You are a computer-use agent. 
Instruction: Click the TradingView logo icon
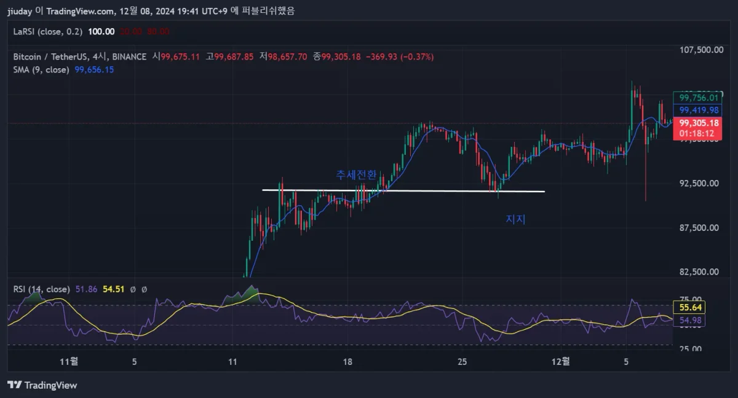point(15,385)
